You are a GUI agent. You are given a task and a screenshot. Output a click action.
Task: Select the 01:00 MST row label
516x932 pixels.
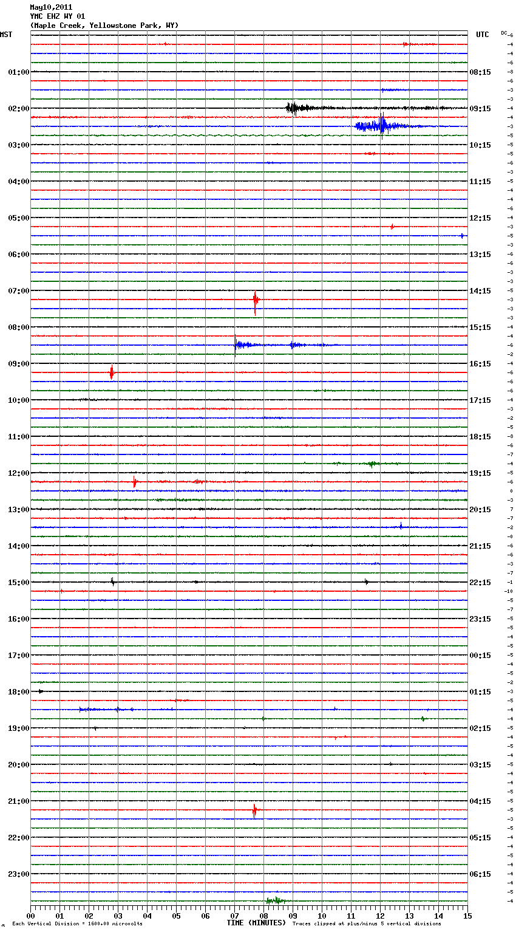19,72
